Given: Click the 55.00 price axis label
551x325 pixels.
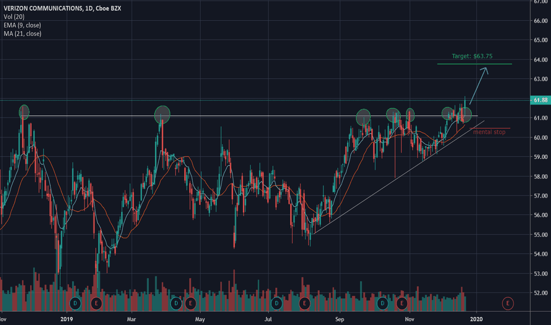Looking at the screenshot, I should [x=540, y=235].
